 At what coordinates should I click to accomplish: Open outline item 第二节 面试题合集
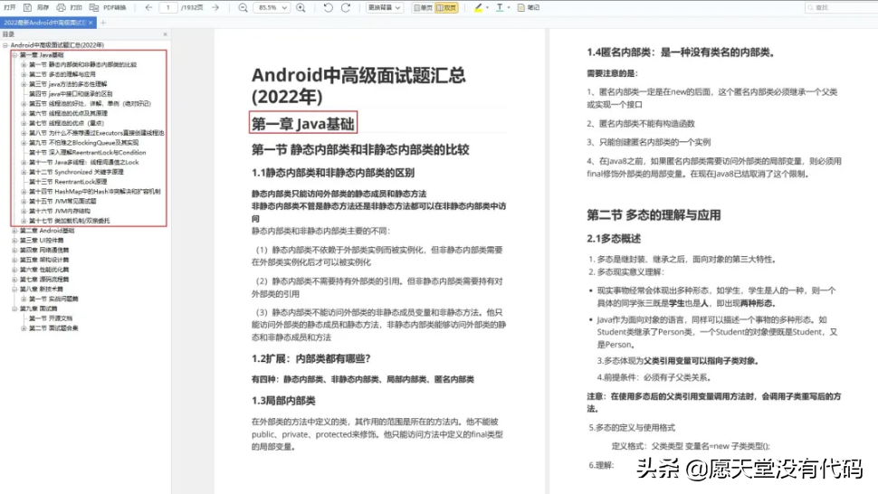coord(53,328)
